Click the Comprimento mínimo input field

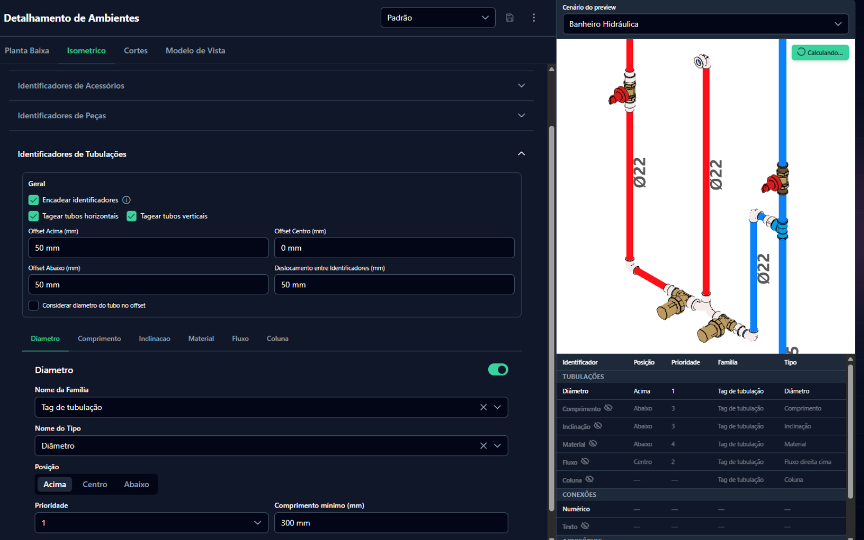(391, 523)
